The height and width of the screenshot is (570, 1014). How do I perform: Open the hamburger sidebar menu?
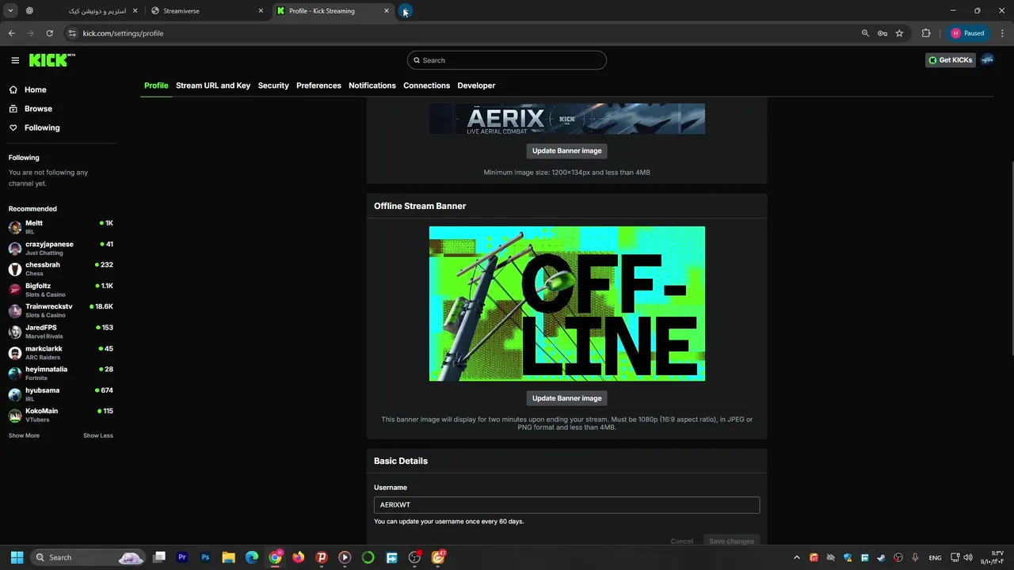click(x=15, y=60)
